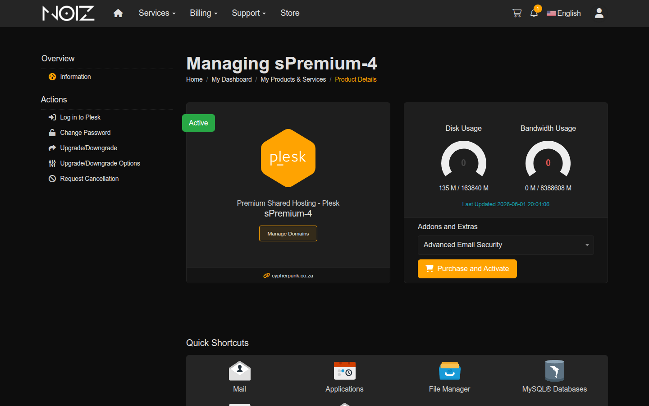Open the notifications bell

point(534,13)
